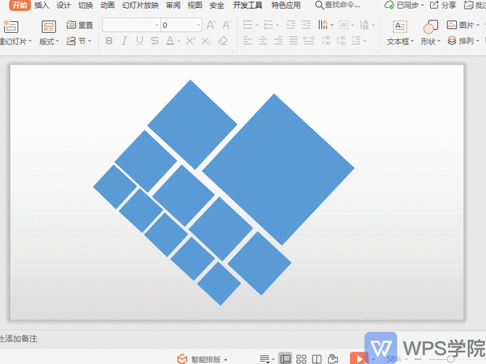
Task: Open the Layout (版式) dropdown
Action: [50, 41]
